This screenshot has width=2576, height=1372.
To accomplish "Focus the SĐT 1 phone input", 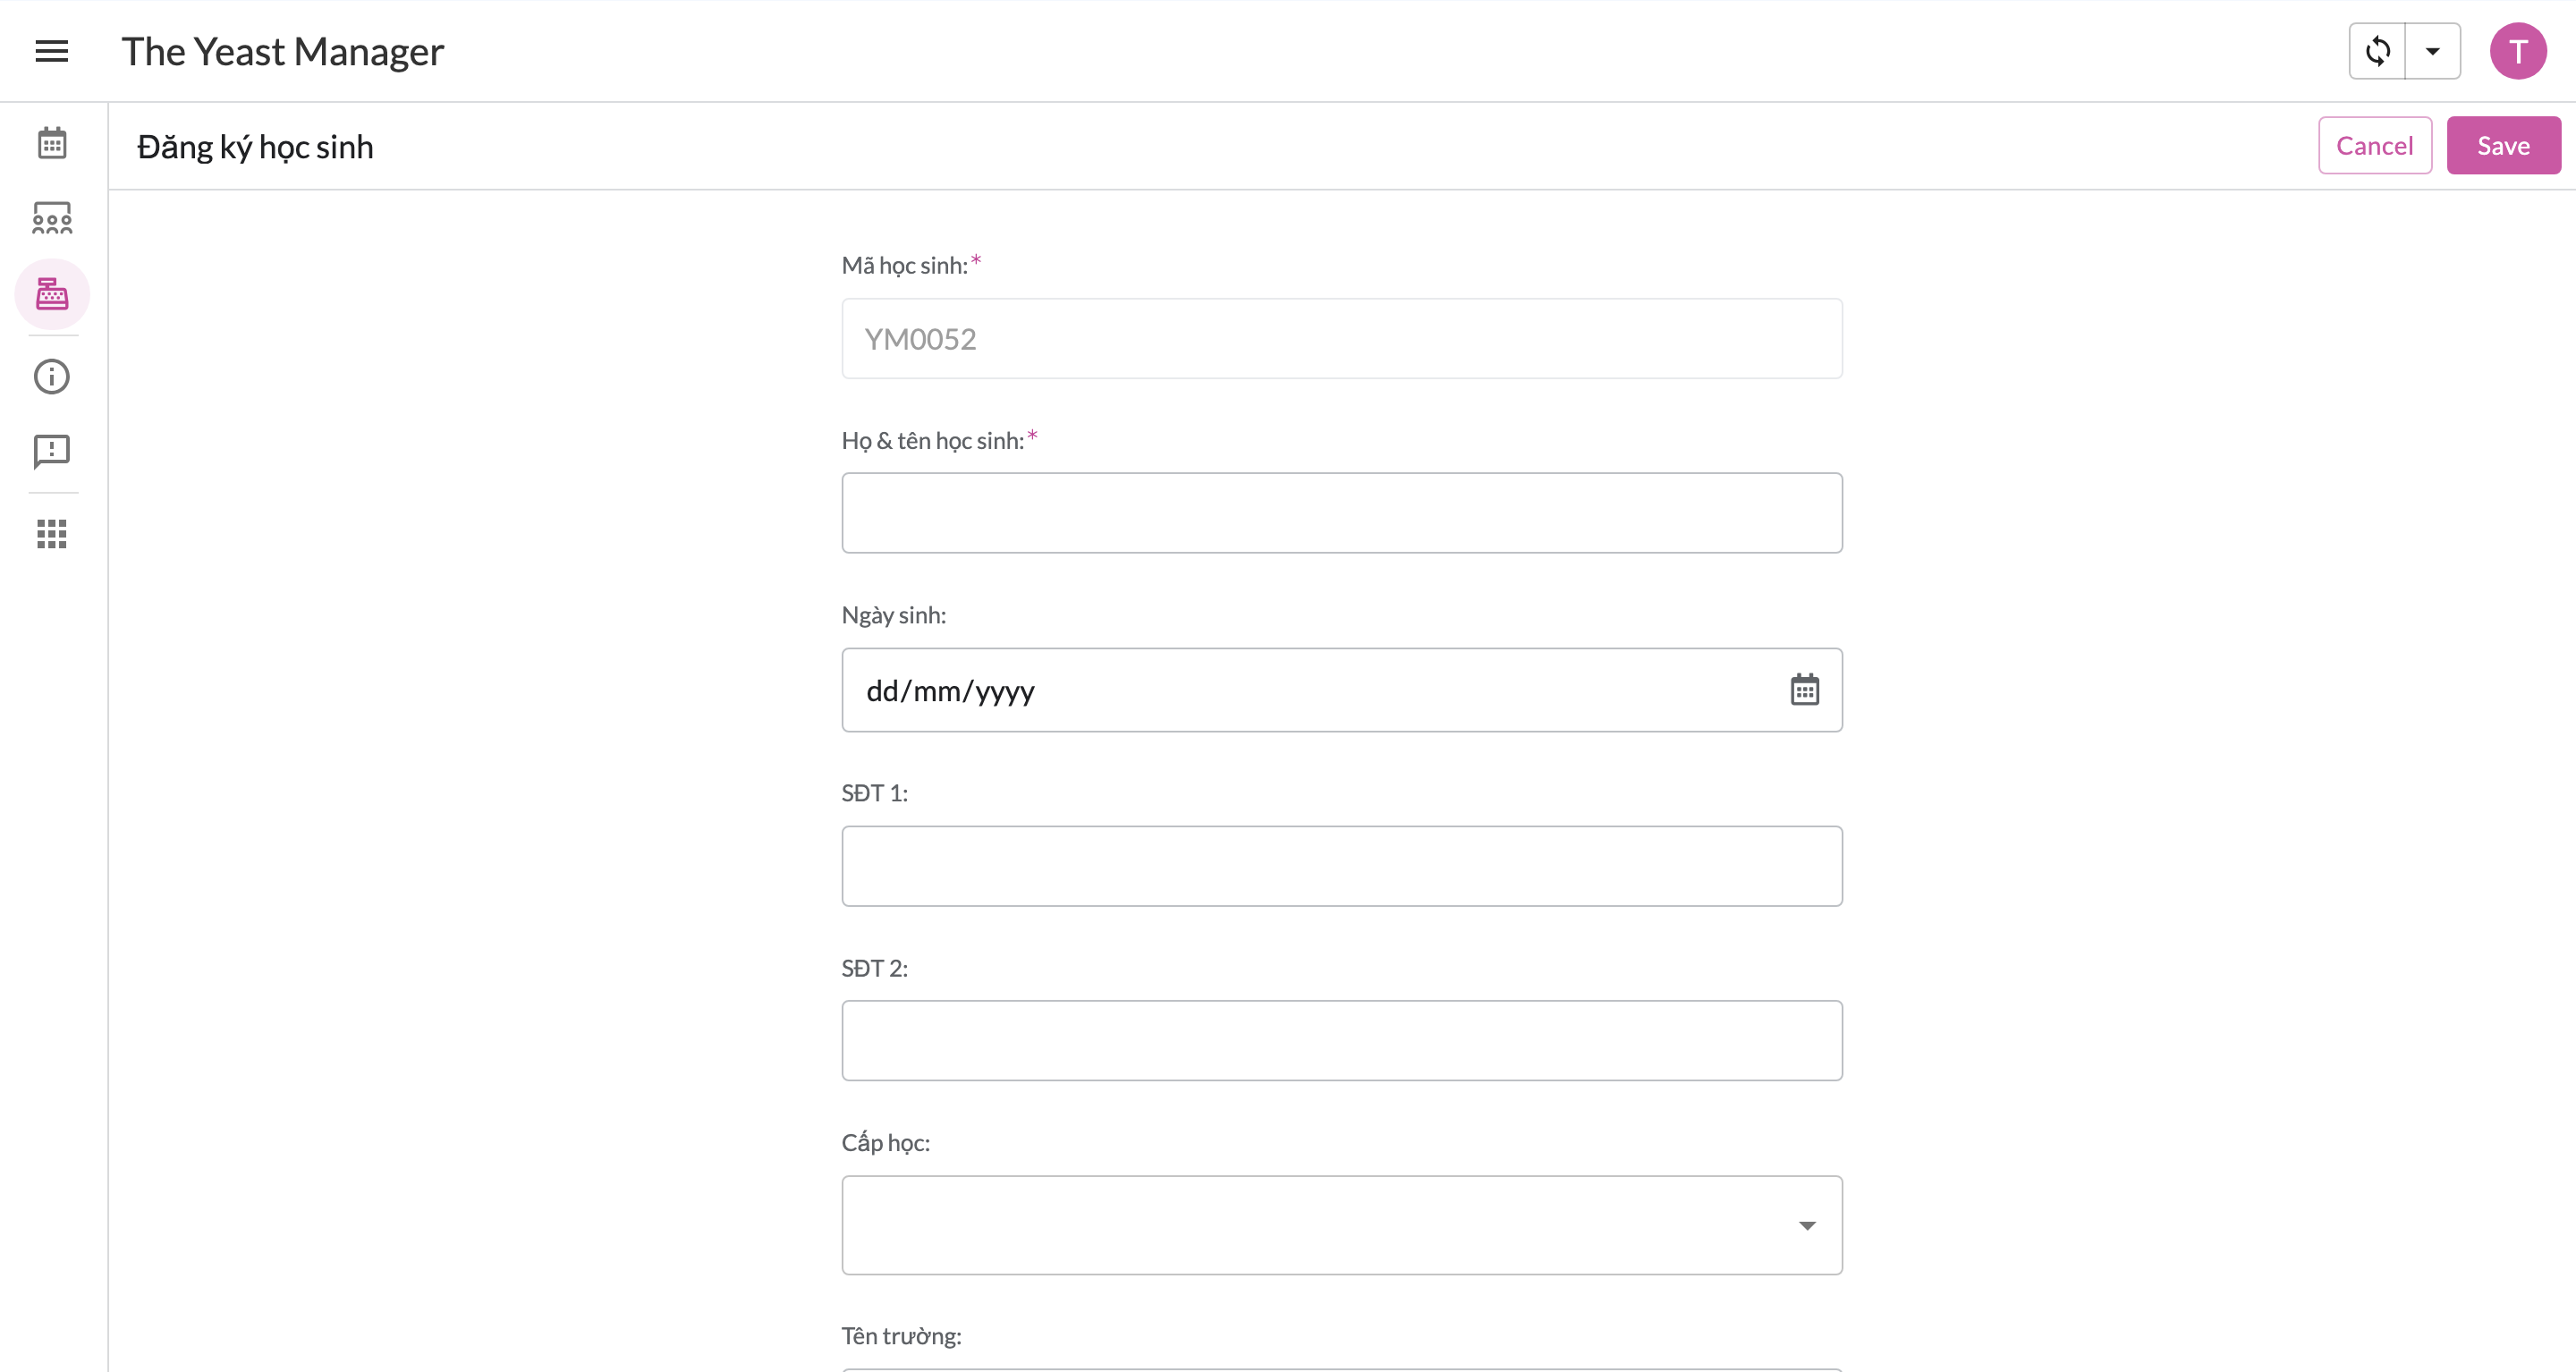I will tap(1342, 866).
